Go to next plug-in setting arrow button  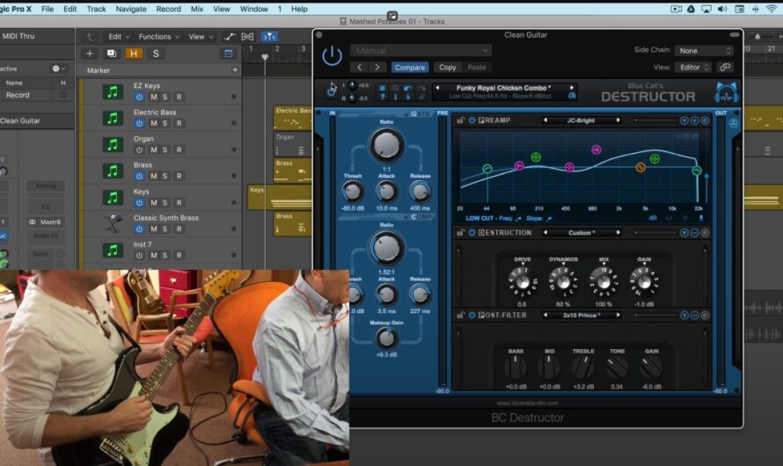point(377,67)
